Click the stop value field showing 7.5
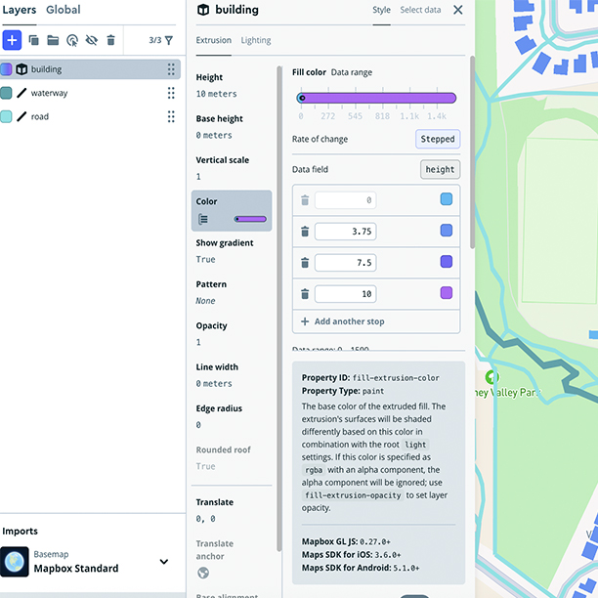The width and height of the screenshot is (598, 598). pos(346,263)
